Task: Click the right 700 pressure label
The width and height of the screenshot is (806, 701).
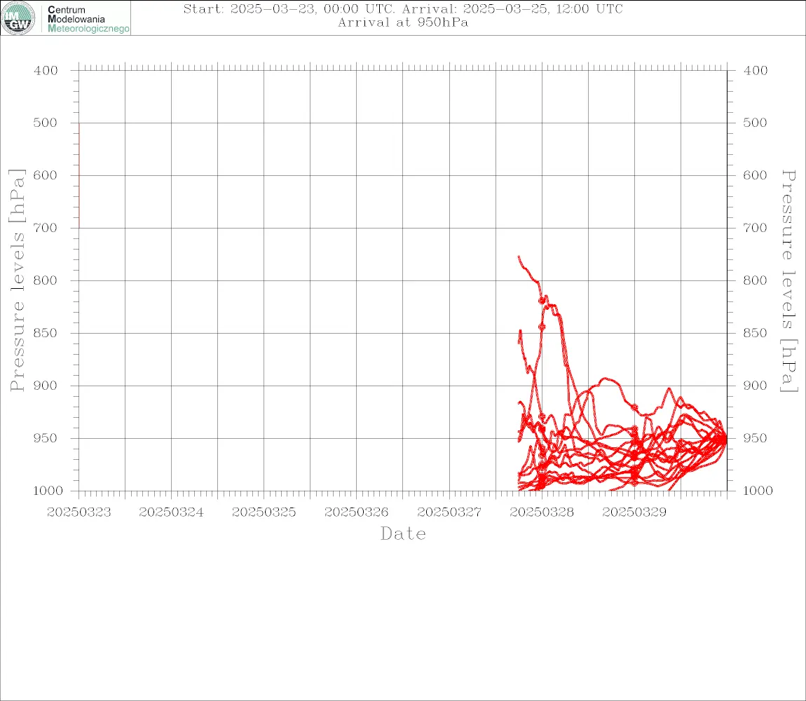Action: click(x=755, y=228)
